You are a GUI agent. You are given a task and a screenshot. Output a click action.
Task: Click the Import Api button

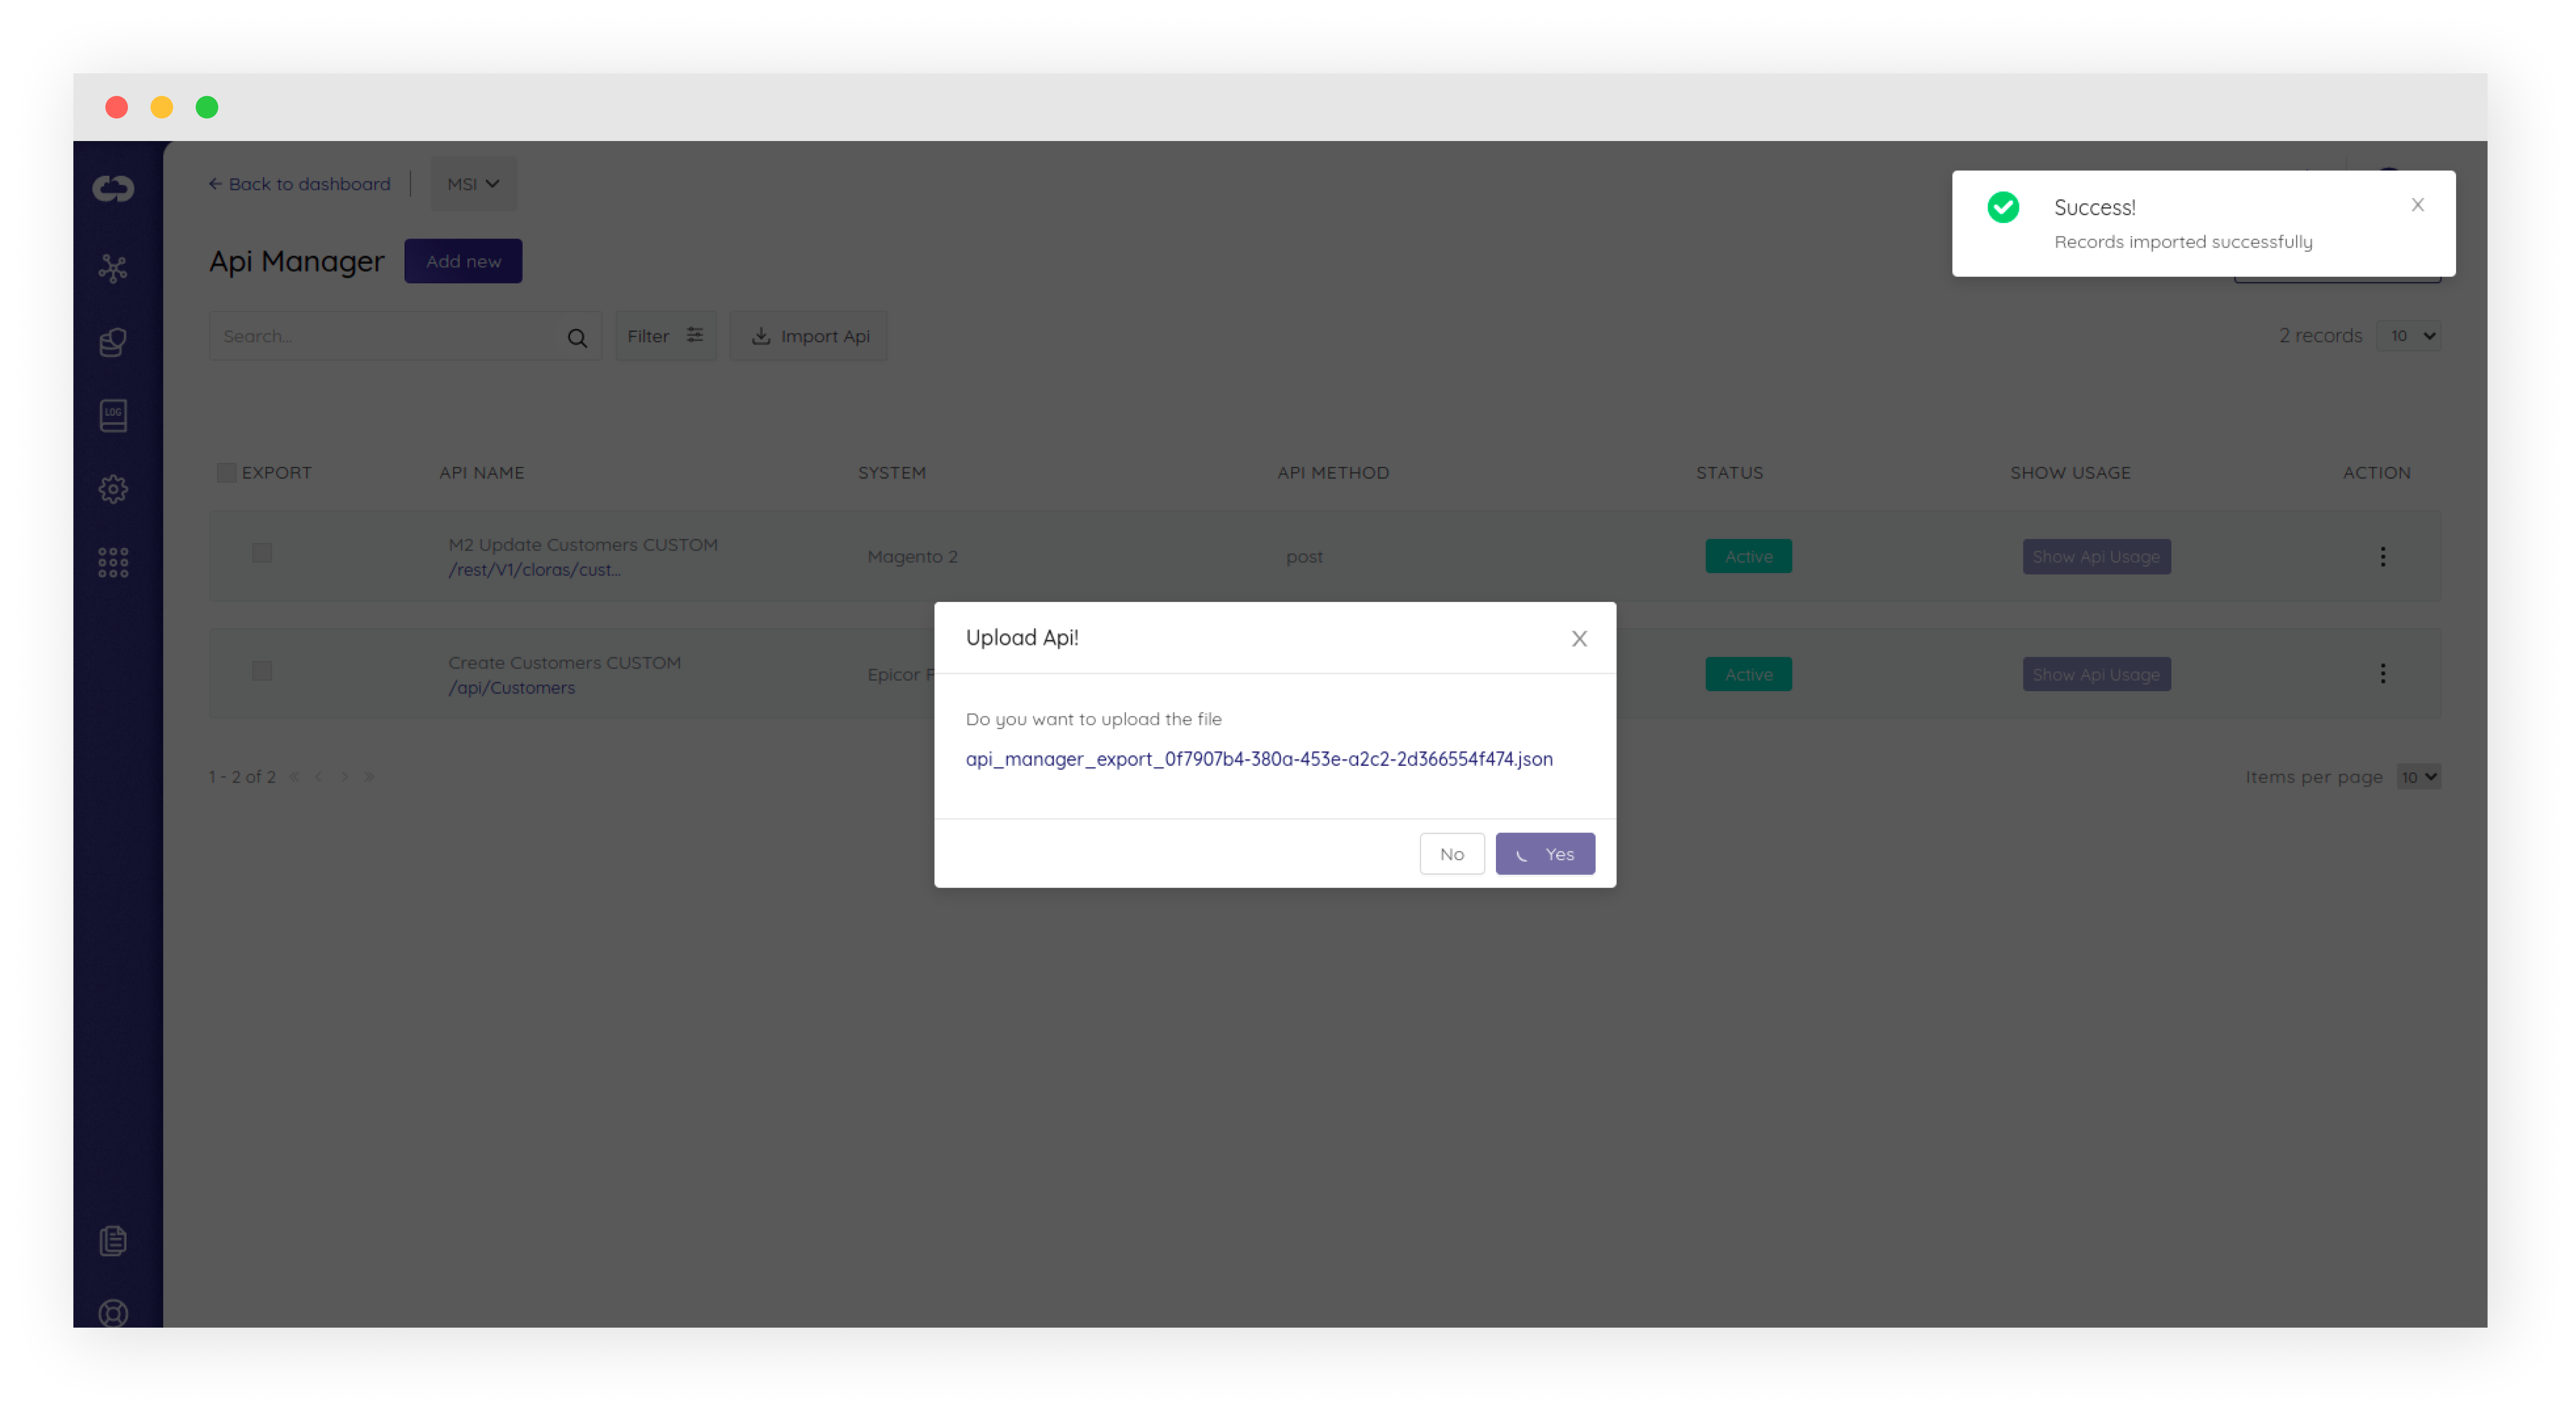(809, 336)
